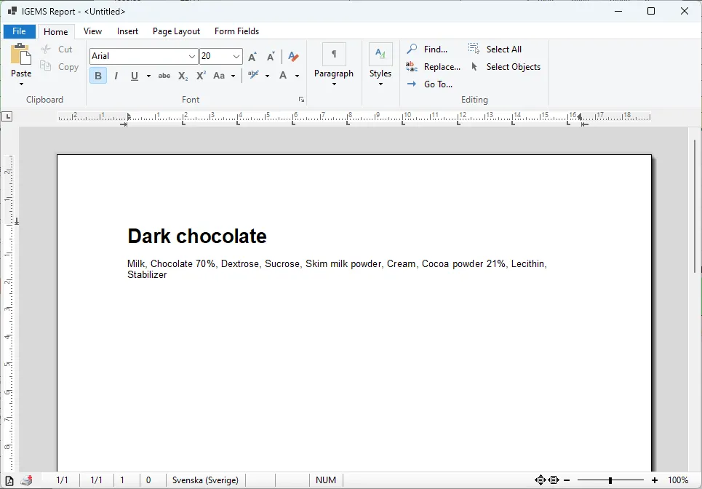Apply superscript formatting

tap(201, 76)
